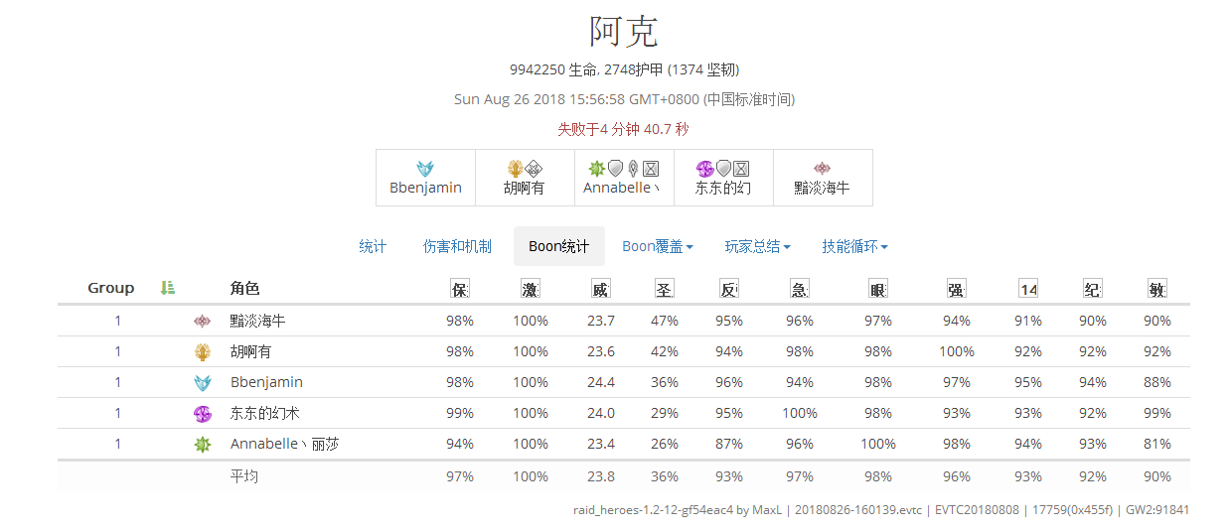Open the 伤害和机制 tab
This screenshot has width=1230, height=532.
(457, 246)
